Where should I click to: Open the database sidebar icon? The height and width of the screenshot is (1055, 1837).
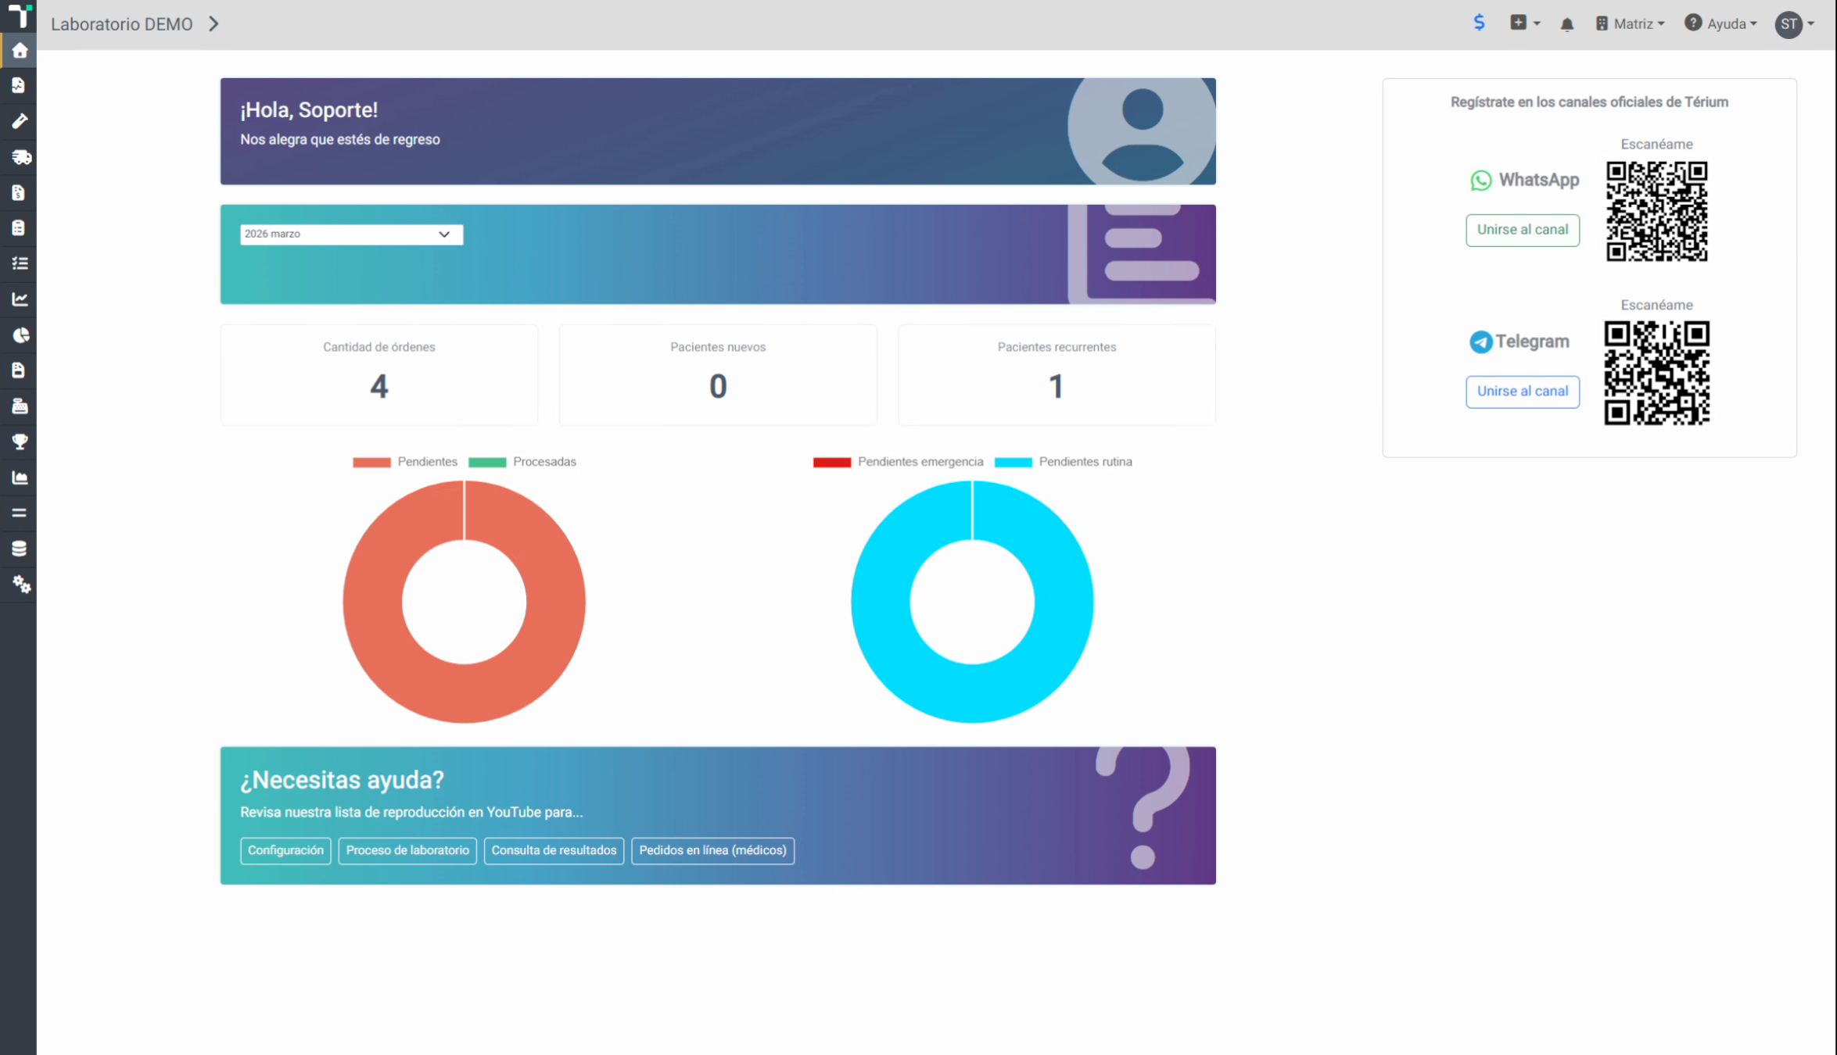click(19, 549)
